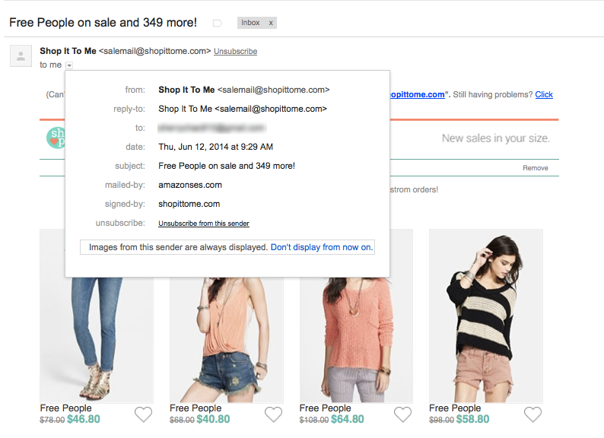Open the skinny jeans product photo
The image size is (604, 438).
pos(97,340)
